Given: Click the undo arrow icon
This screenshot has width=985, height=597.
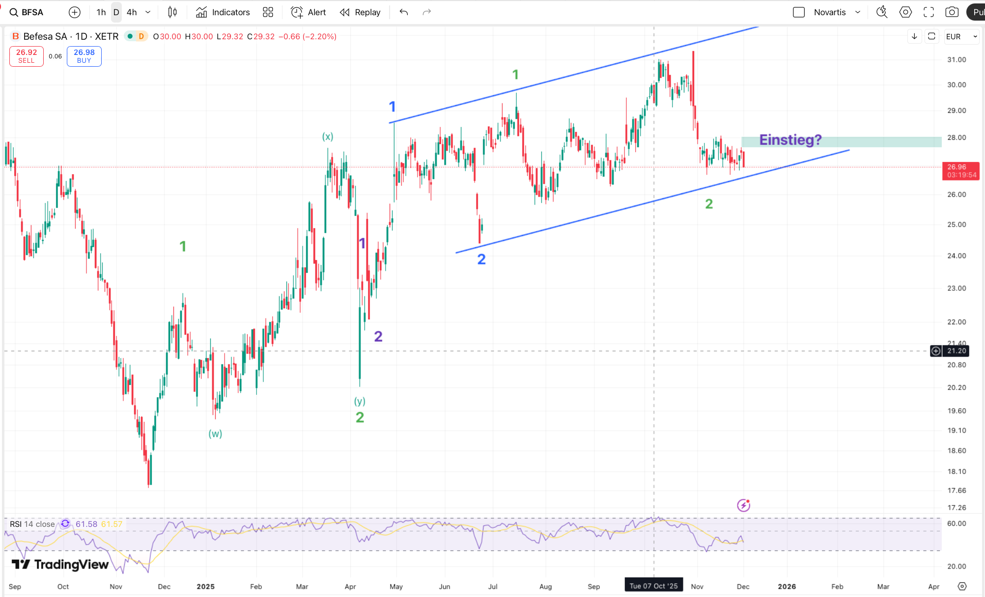Looking at the screenshot, I should (x=404, y=12).
